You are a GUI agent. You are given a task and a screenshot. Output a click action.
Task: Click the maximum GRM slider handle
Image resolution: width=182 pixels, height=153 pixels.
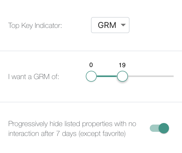tap(122, 76)
